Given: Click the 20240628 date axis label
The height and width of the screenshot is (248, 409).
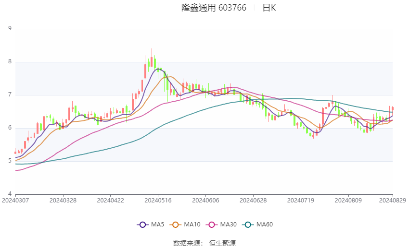Looking at the screenshot, I should tap(253, 201).
